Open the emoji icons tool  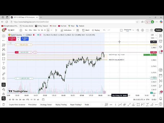pos(4,68)
